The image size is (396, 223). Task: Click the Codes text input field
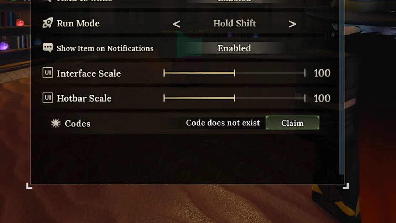click(218, 123)
